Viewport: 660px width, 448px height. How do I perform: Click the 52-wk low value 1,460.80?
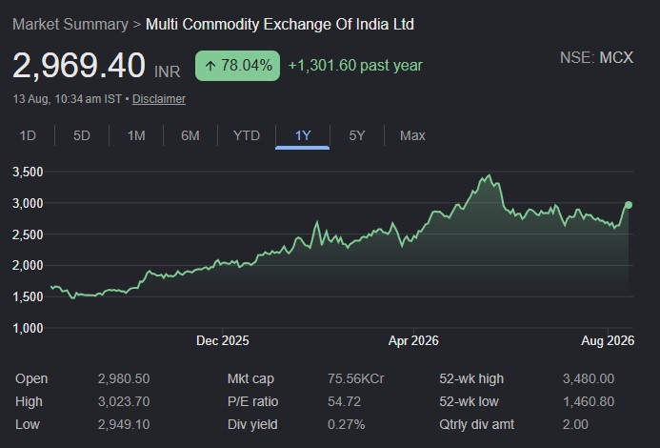[x=589, y=401]
